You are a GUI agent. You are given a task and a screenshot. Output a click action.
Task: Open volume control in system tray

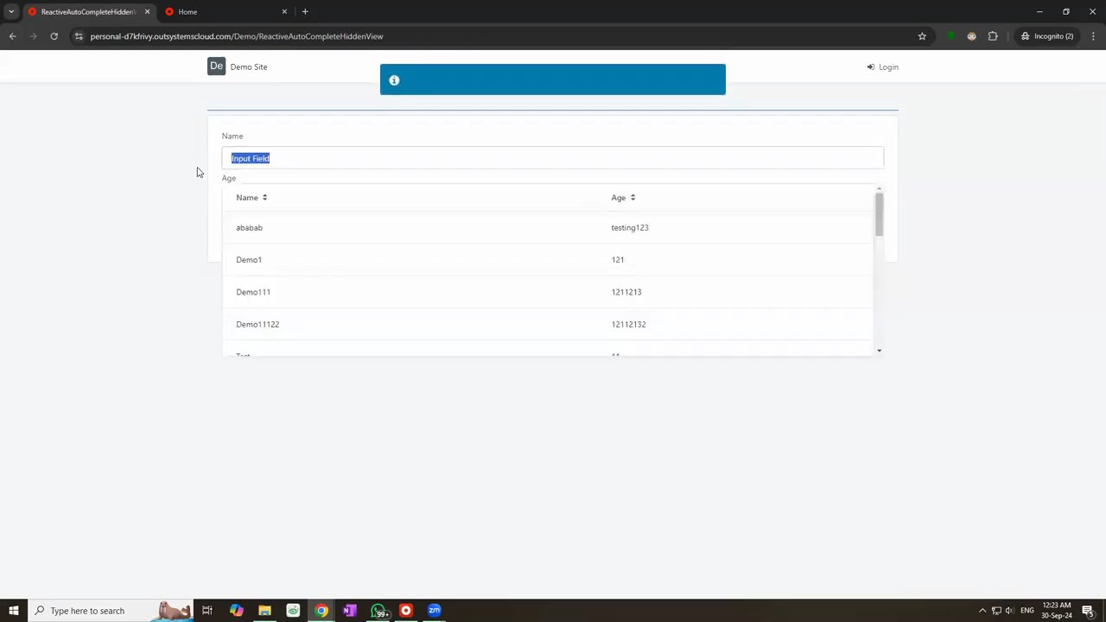point(1009,611)
